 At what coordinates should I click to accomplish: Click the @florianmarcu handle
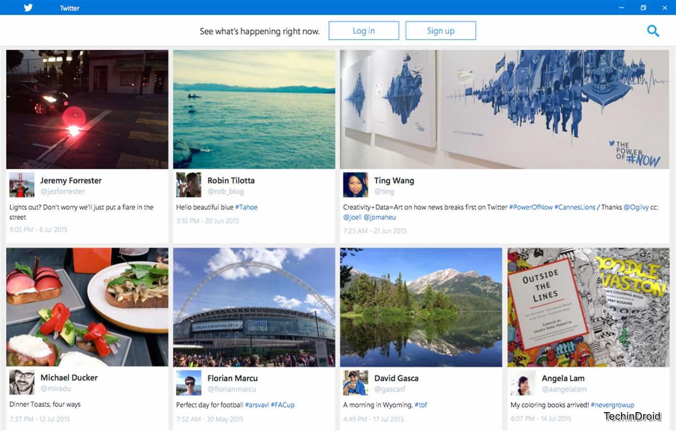(x=231, y=389)
